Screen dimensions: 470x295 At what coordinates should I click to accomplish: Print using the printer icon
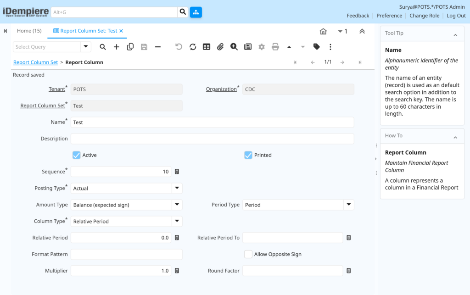point(275,47)
